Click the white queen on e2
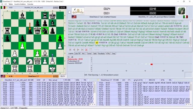The image size is (193, 109). point(37,61)
